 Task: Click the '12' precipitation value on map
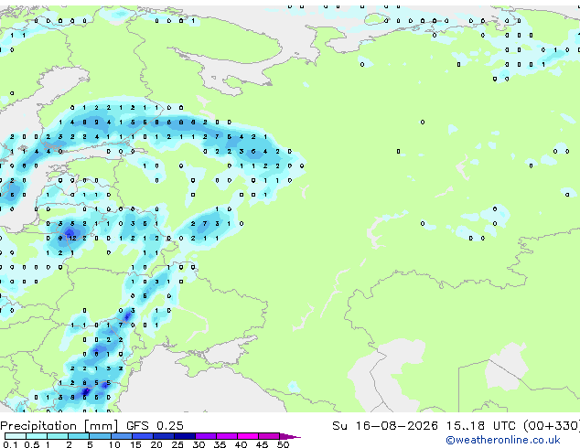pyautogui.click(x=73, y=238)
